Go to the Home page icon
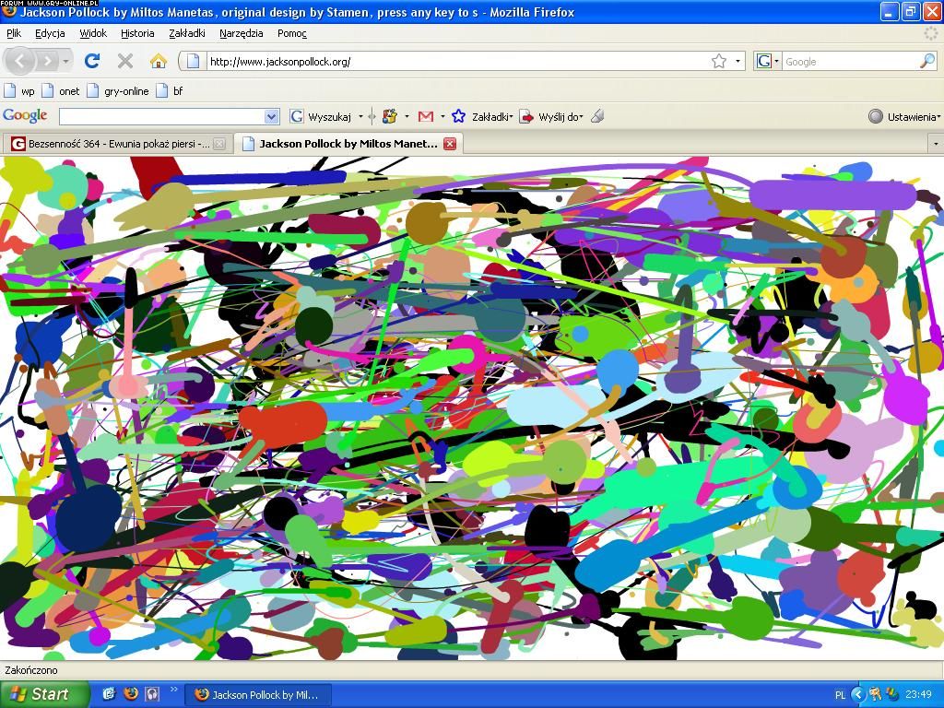The height and width of the screenshot is (708, 944). (159, 61)
